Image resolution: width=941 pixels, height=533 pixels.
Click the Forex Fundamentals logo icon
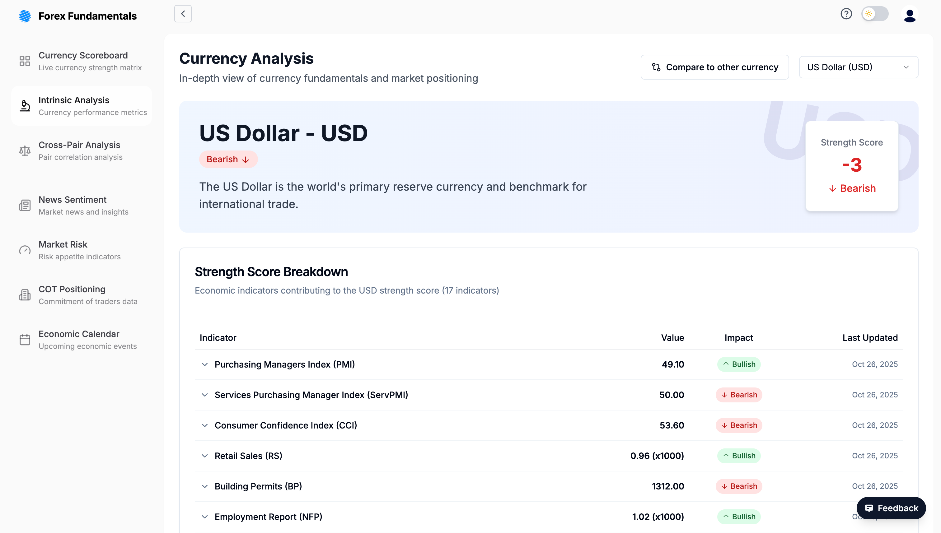(25, 16)
